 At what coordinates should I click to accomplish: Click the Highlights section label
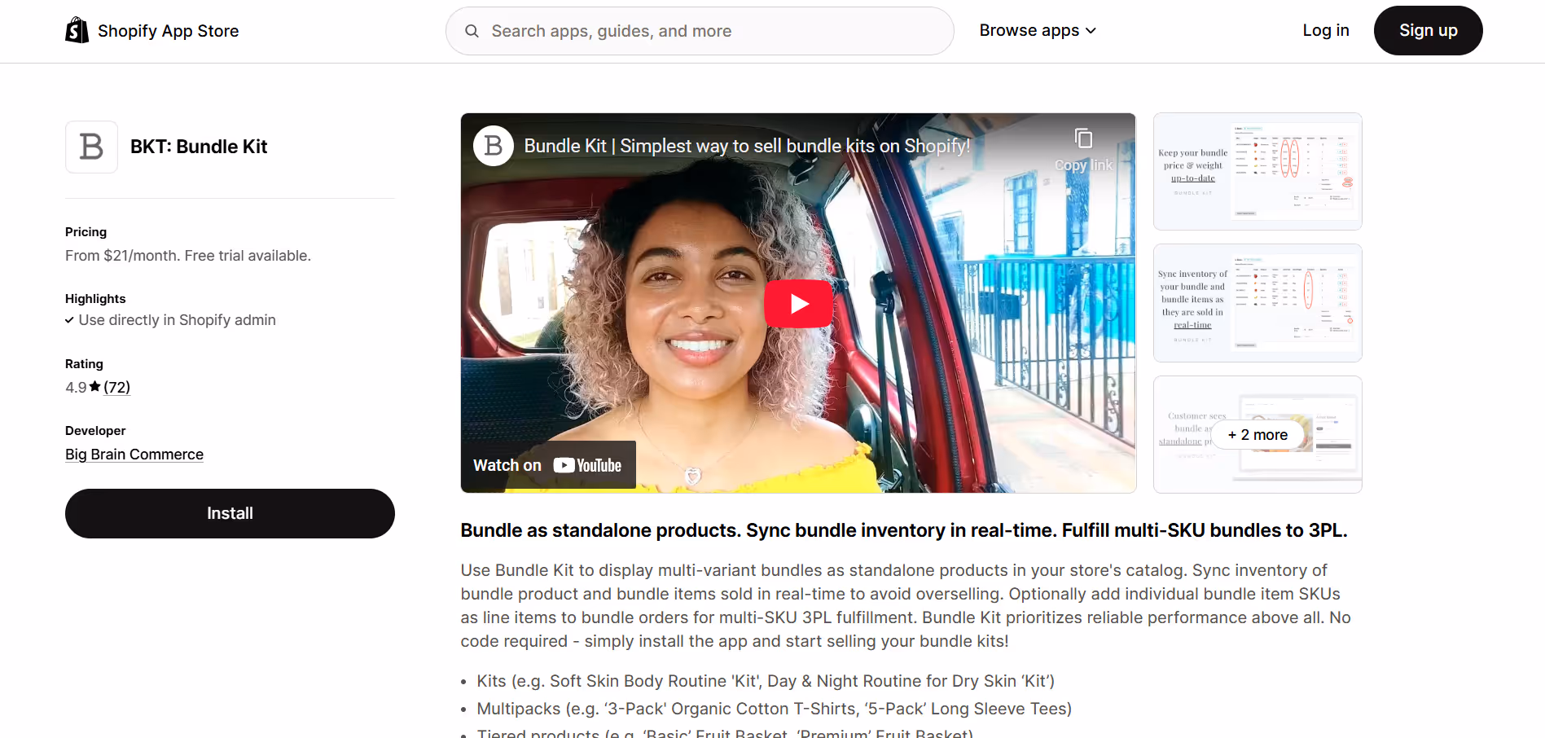pyautogui.click(x=95, y=299)
